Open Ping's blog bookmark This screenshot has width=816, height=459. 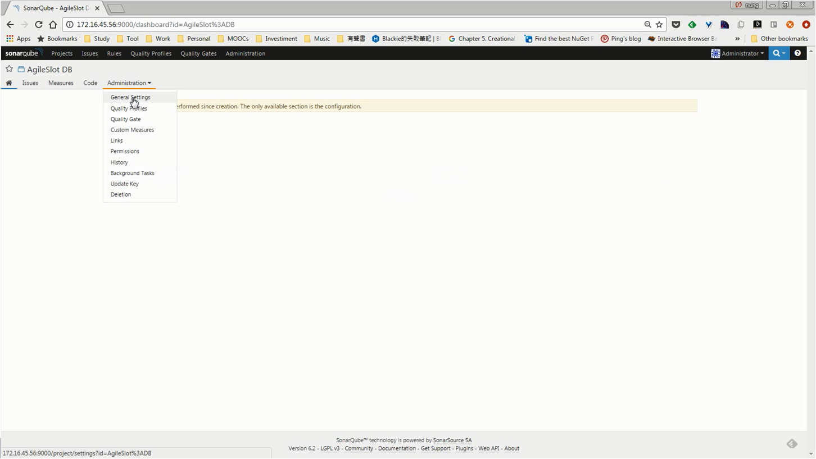pos(620,39)
